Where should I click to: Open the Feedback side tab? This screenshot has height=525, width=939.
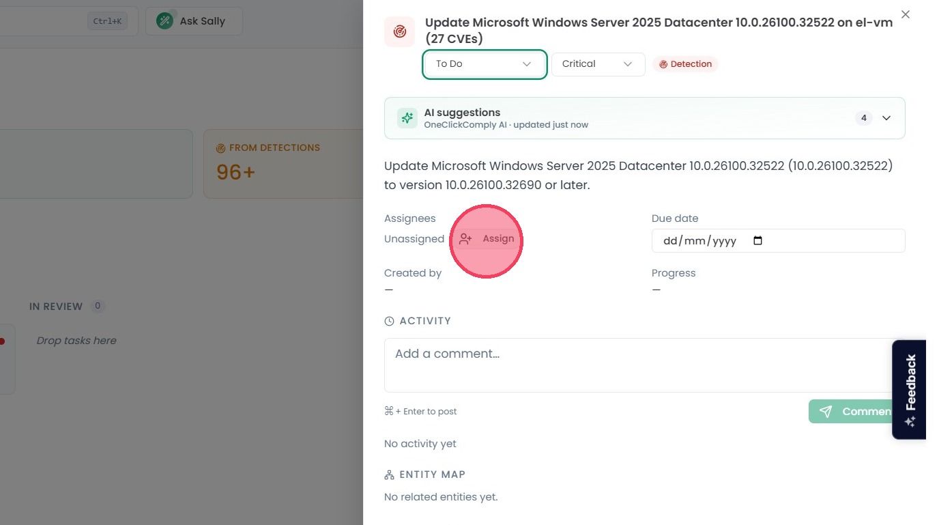pyautogui.click(x=909, y=389)
